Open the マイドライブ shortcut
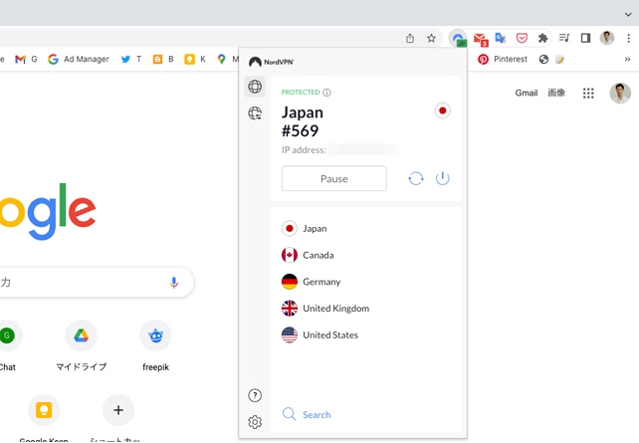The image size is (639, 443). click(x=81, y=344)
